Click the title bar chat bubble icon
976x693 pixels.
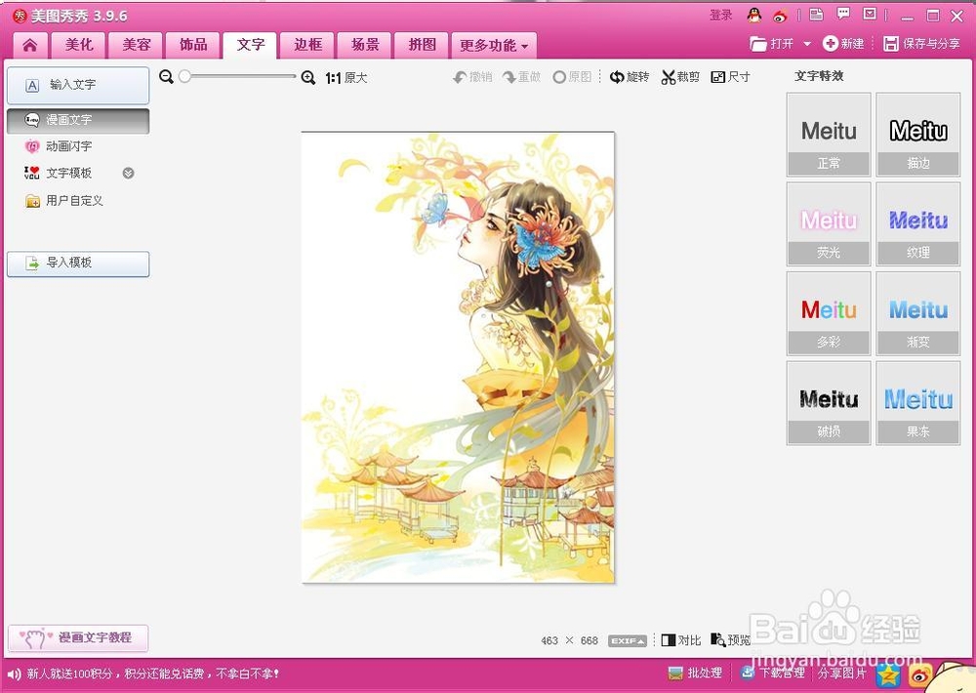click(843, 14)
